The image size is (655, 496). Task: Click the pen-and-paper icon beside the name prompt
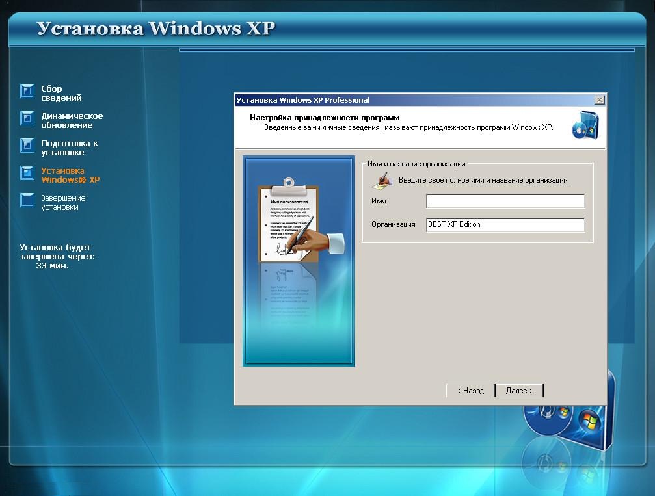click(x=382, y=179)
